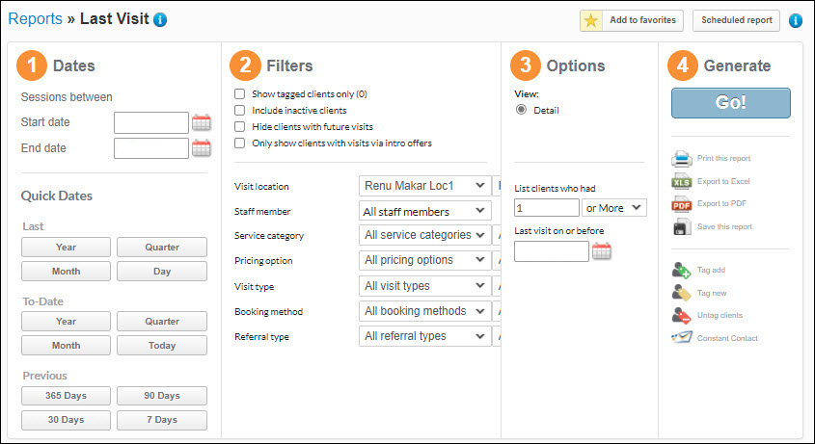Open the 'or More' dropdown

tap(614, 208)
